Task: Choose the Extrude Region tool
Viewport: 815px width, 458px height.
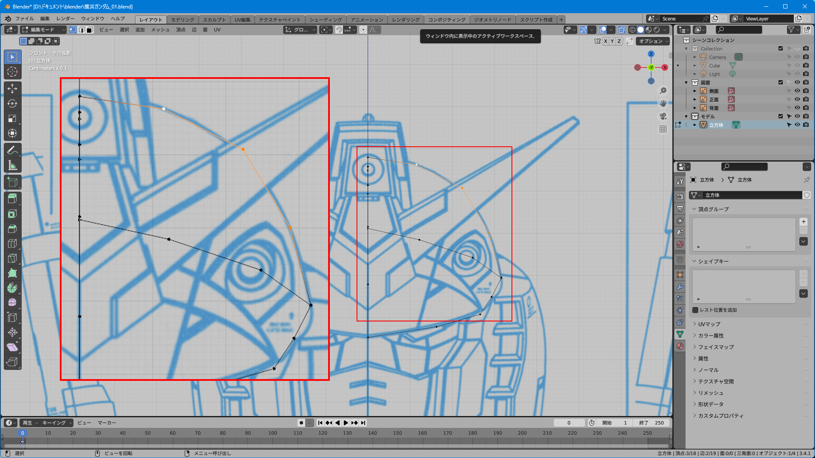Action: [x=12, y=198]
